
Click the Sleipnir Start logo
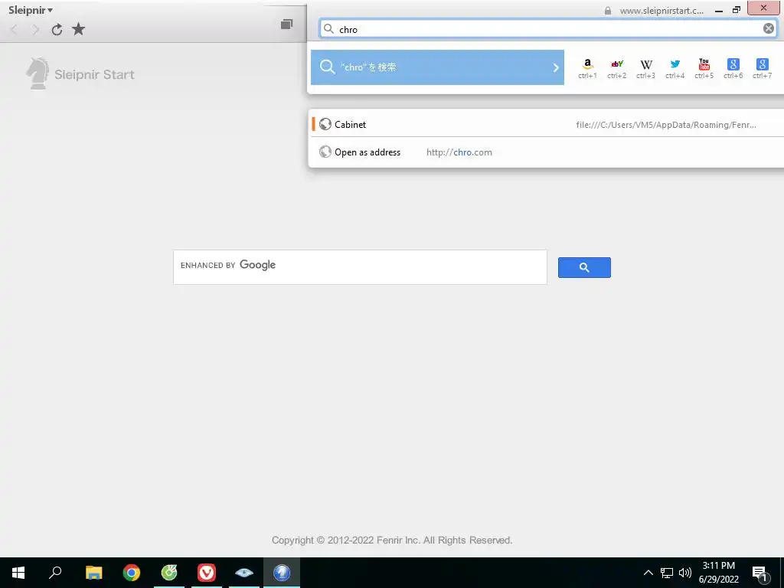[x=80, y=74]
